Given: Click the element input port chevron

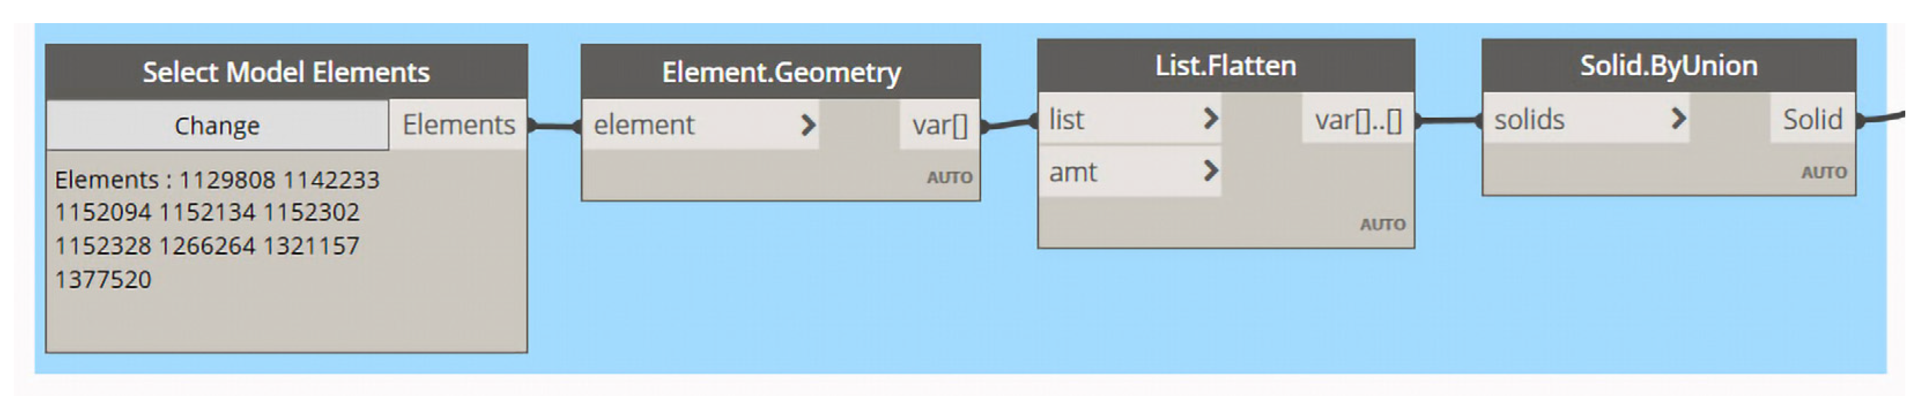Looking at the screenshot, I should pos(808,125).
